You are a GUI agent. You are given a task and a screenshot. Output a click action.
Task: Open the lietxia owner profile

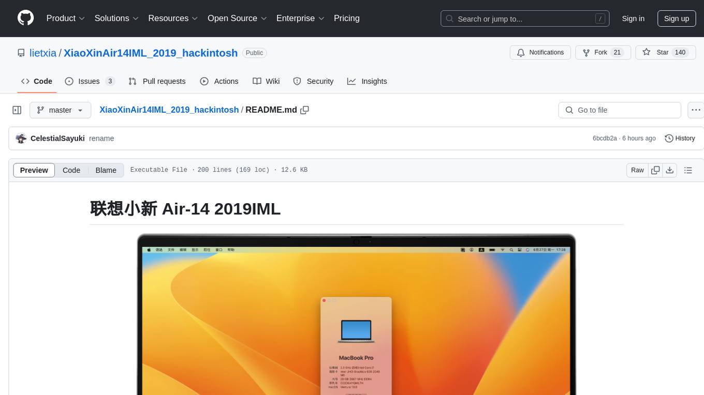point(43,53)
